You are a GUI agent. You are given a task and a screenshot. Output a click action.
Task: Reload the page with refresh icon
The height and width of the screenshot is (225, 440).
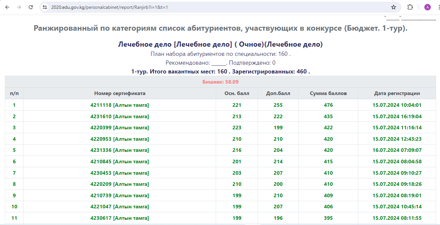(x=31, y=7)
